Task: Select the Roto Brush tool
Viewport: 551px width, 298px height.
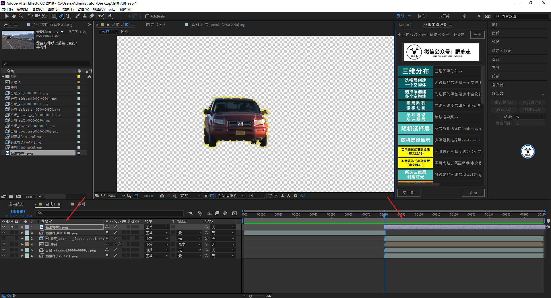Action: (x=101, y=16)
